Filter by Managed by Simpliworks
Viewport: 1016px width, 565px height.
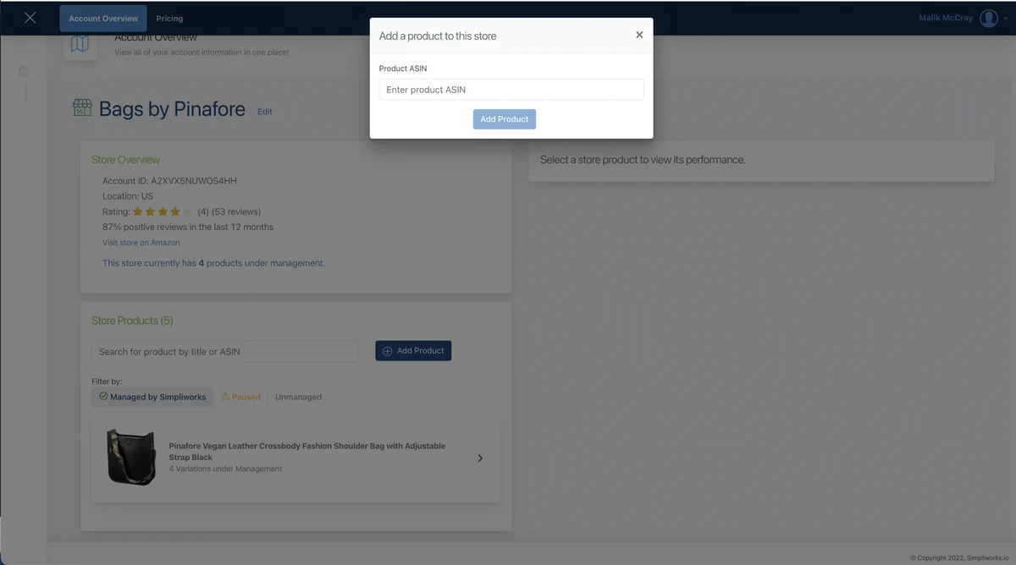(x=152, y=397)
